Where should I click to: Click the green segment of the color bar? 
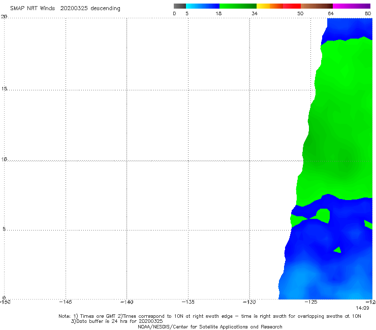pyautogui.click(x=238, y=6)
